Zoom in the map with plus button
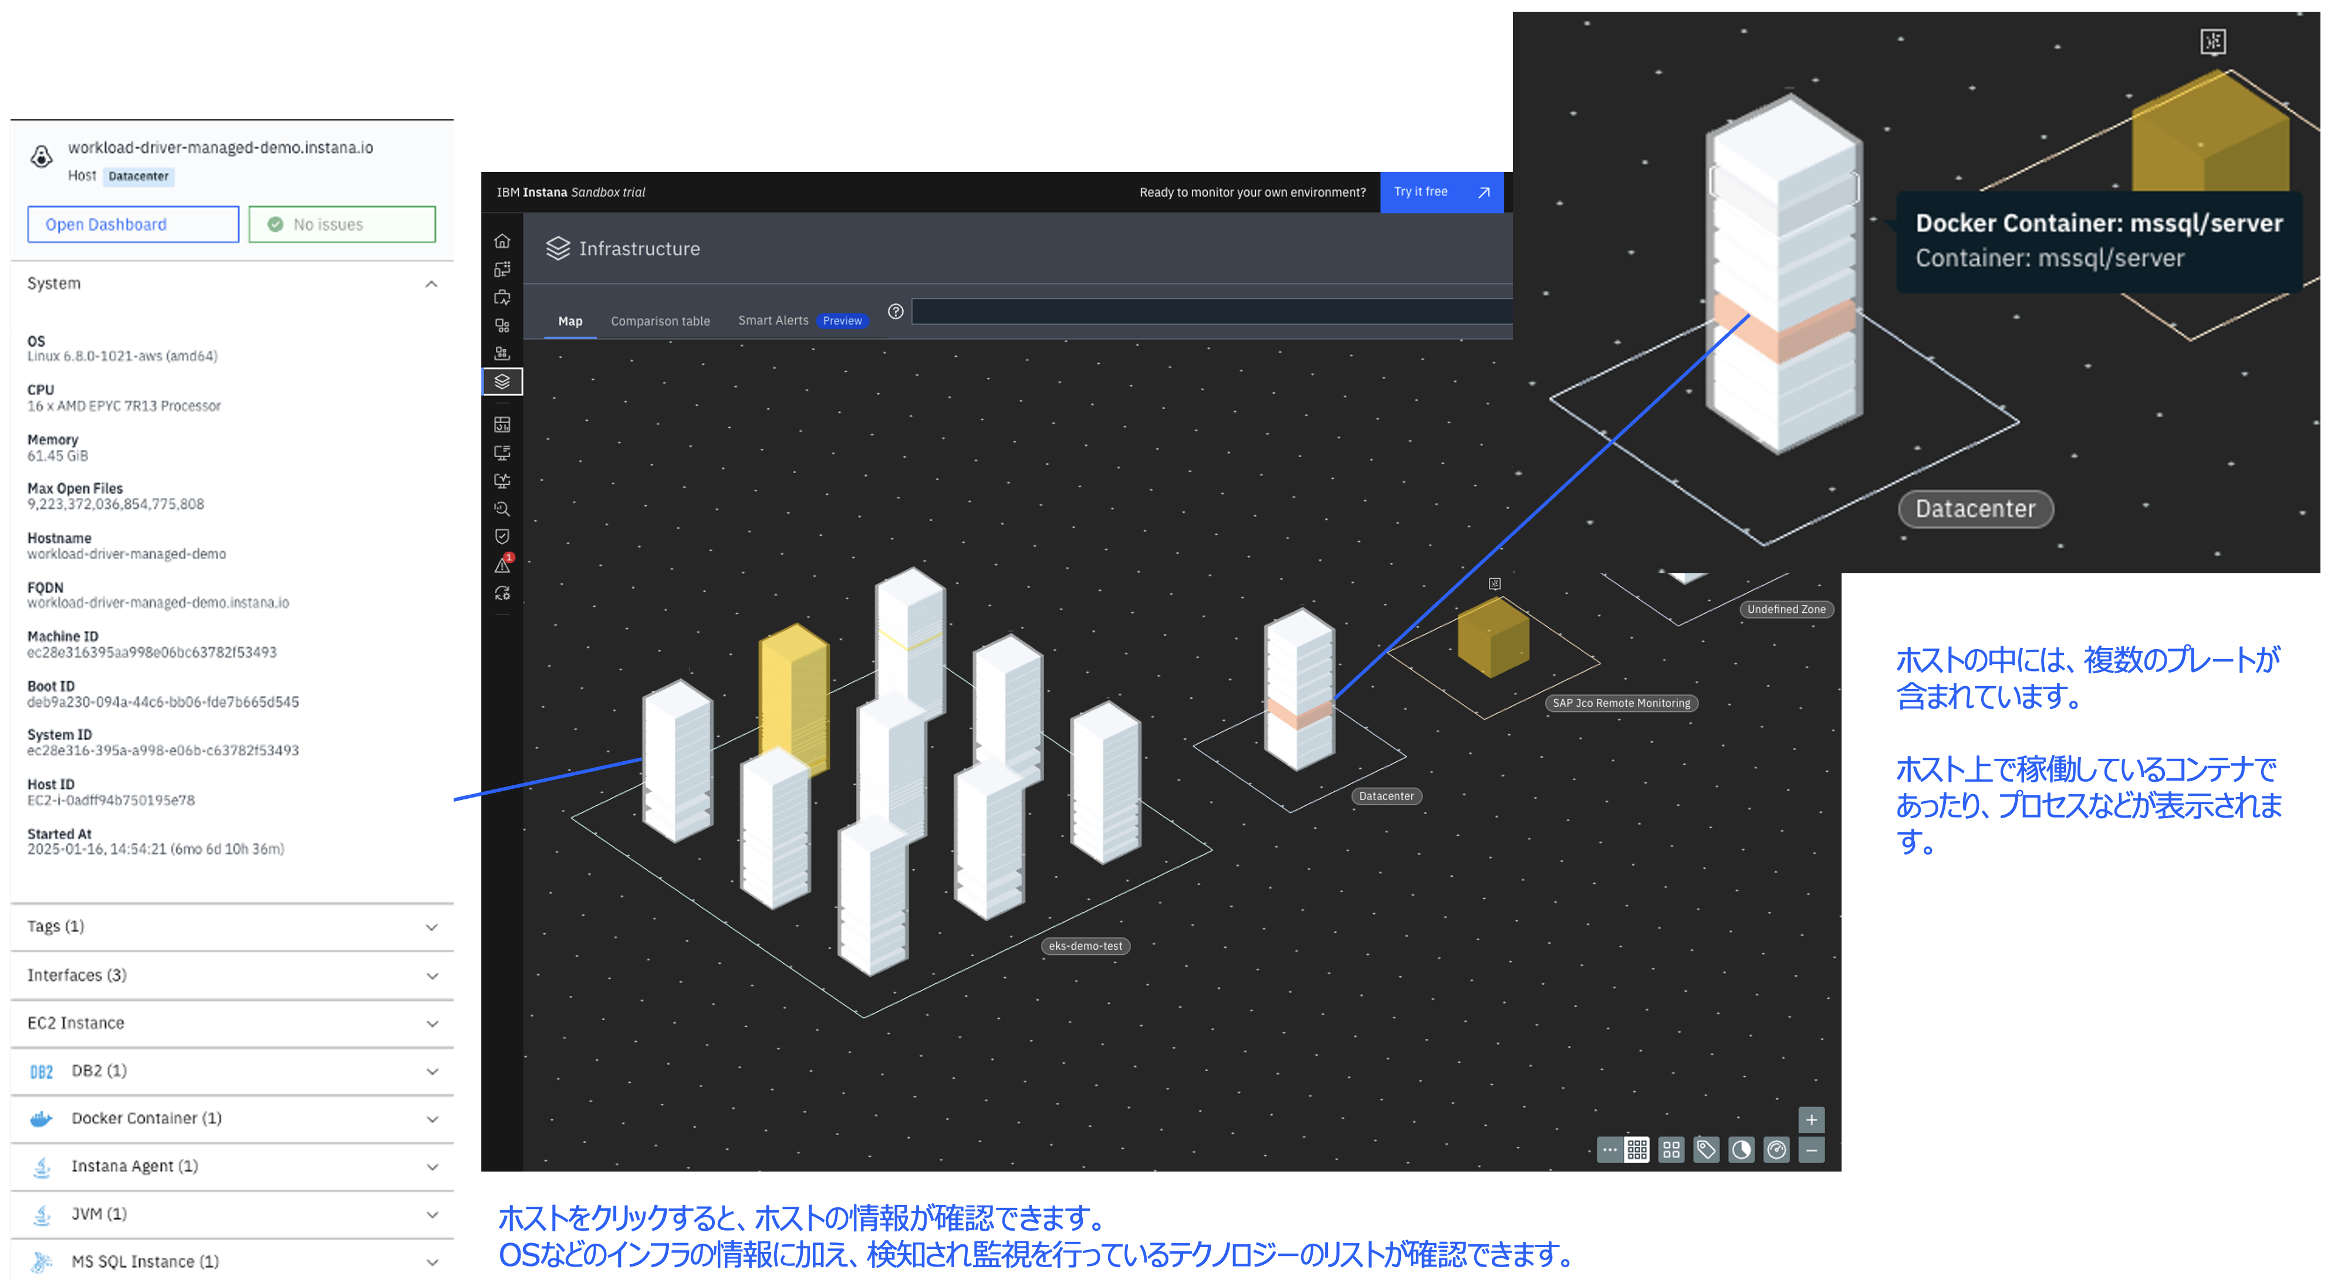 click(x=1810, y=1119)
